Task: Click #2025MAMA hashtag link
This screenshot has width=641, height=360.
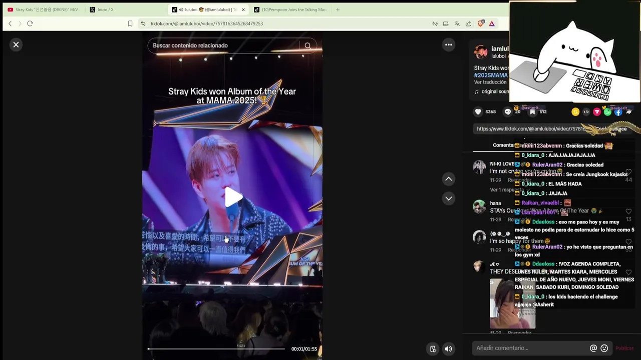Action: (491, 75)
